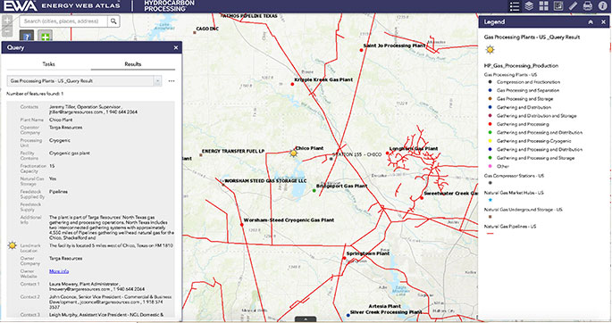Open the Layer List stacked-layers icon
This screenshot has width=612, height=323.
tap(529, 6)
